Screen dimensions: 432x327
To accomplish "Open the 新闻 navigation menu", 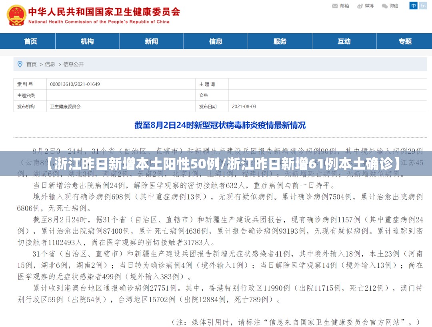I will [152, 41].
